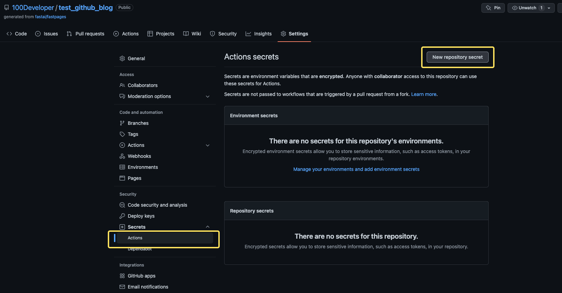The height and width of the screenshot is (293, 562).
Task: Open Deploy keys settings
Action: click(165, 216)
